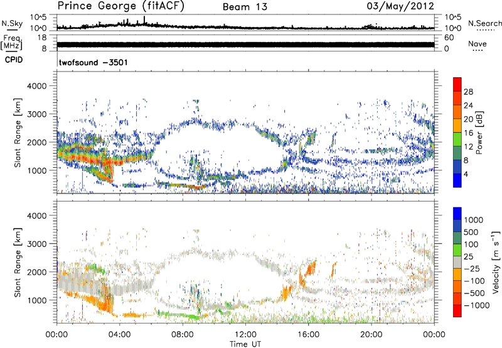Click the 04:00 time tick label
Viewport: 502px width, 348px height.
pos(119,335)
